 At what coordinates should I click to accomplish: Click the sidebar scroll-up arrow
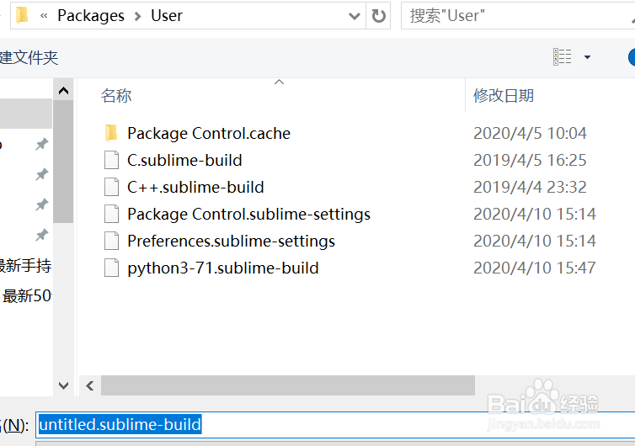[x=63, y=89]
